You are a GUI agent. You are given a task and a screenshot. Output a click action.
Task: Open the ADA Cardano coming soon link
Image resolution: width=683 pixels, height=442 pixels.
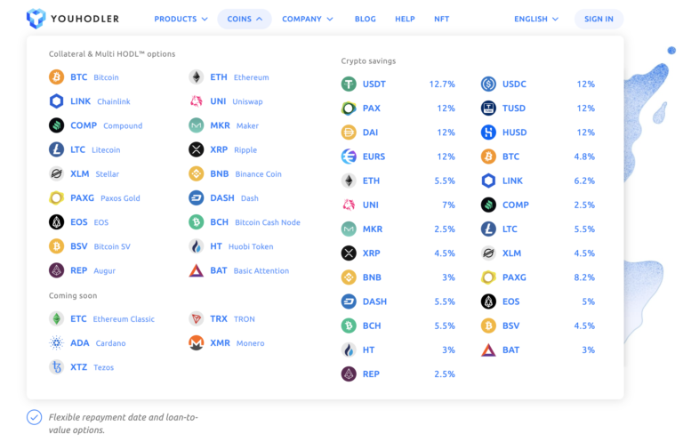pos(87,342)
